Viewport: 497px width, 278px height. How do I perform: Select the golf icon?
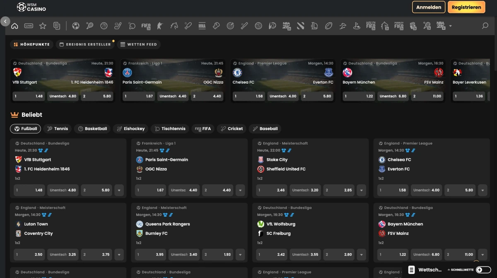point(357,26)
